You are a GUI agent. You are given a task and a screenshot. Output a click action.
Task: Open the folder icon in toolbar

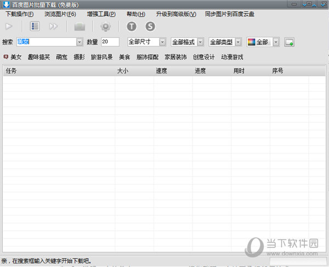[x=80, y=27]
